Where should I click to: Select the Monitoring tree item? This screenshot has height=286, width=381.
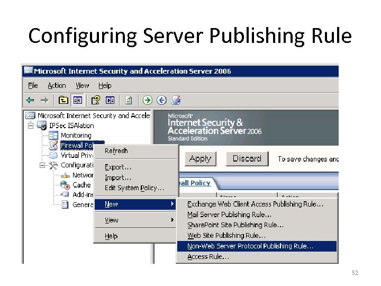(x=76, y=136)
